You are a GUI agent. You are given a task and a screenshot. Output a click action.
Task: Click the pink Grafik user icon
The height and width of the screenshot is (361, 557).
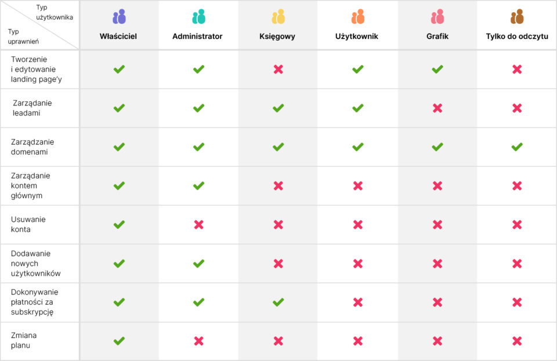tap(437, 17)
